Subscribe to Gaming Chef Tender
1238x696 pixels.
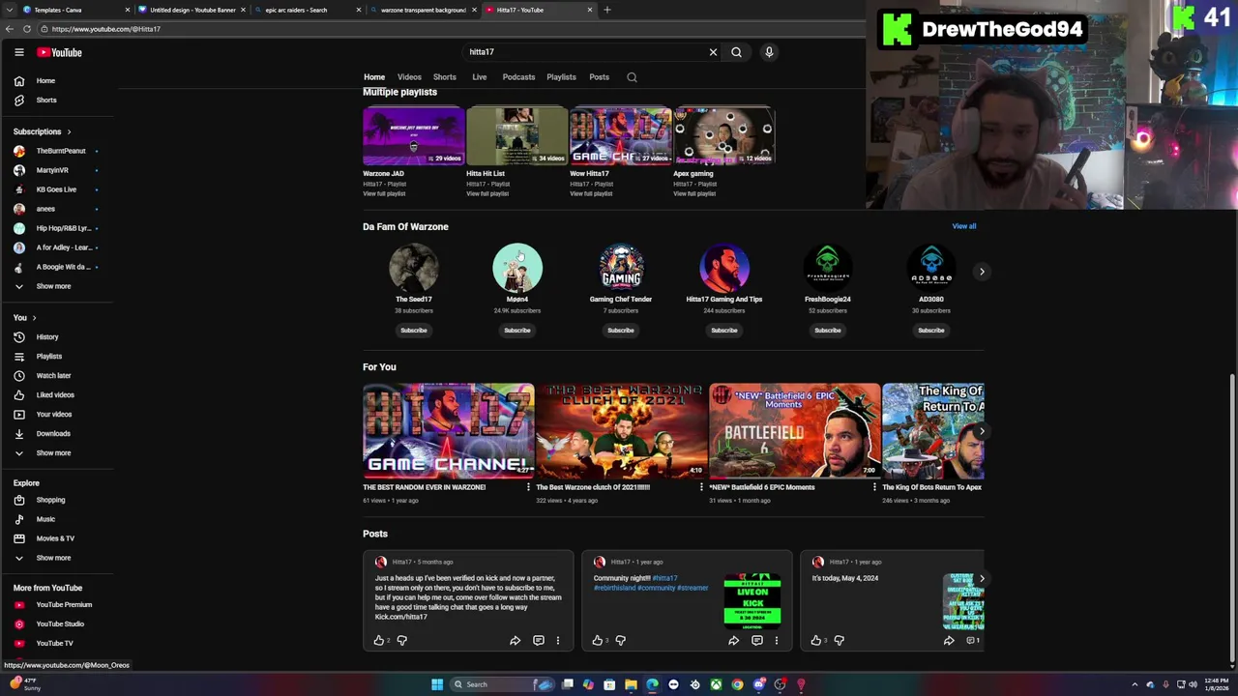[621, 331]
